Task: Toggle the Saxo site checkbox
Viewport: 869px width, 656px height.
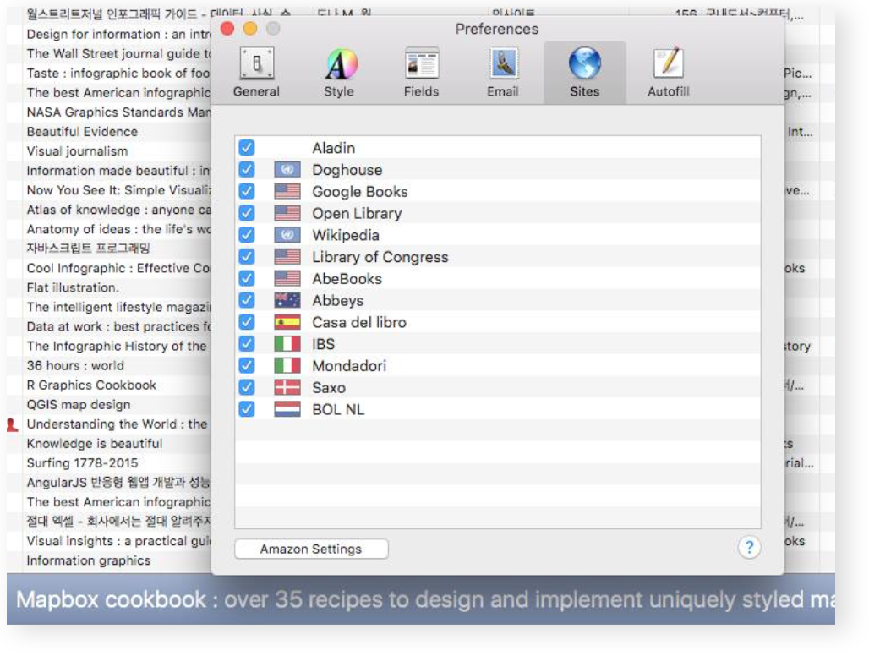Action: [x=247, y=387]
